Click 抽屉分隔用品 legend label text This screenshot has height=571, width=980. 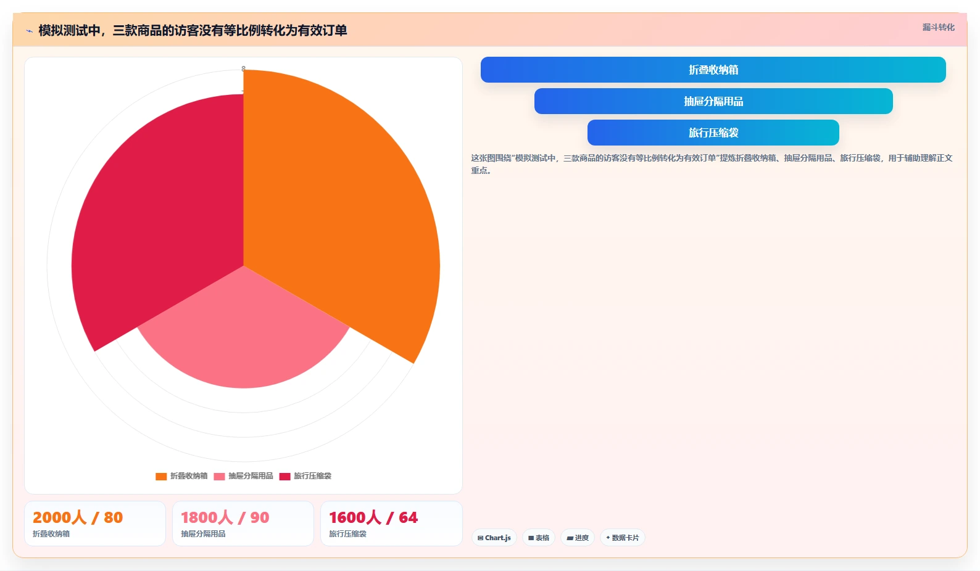coord(251,476)
